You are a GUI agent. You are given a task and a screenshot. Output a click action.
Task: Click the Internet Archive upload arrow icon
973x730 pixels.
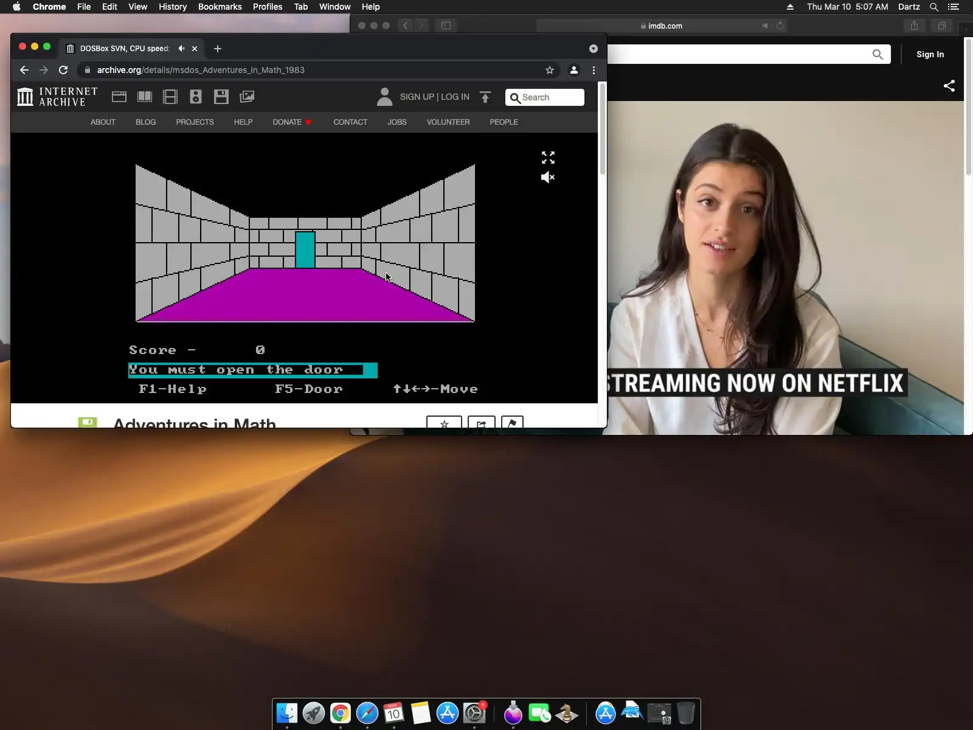(485, 97)
